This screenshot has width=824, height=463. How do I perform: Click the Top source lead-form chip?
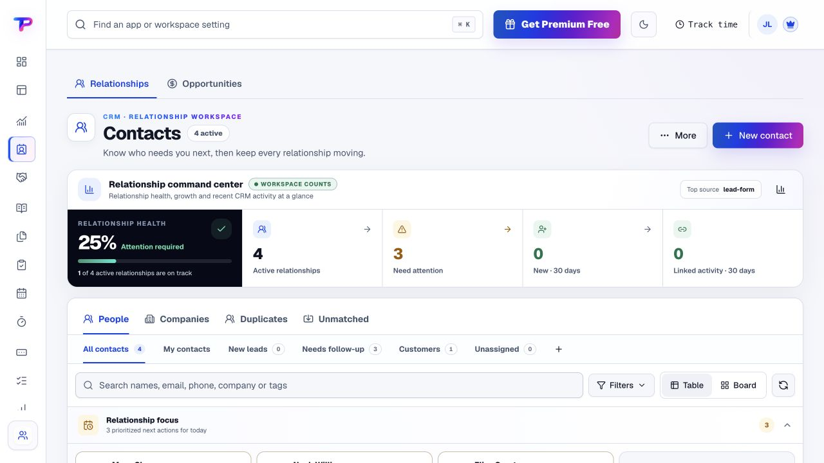point(721,190)
